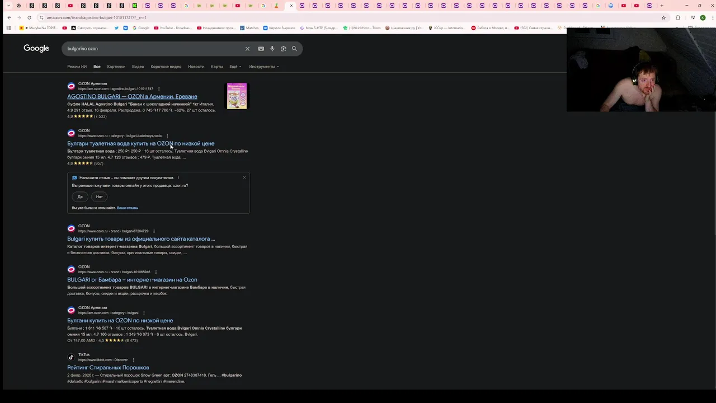
Task: Switch to Короткие видео tab
Action: [166, 67]
